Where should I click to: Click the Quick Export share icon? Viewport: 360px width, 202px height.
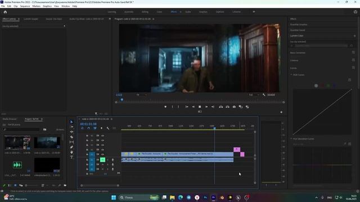(355, 12)
